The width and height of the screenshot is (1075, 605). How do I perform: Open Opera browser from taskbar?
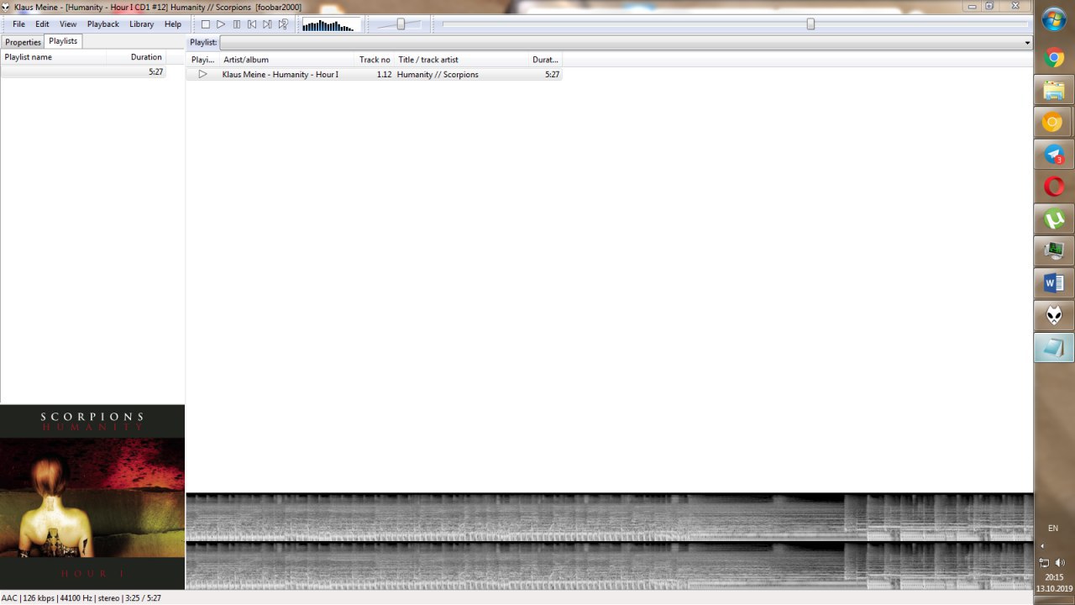(1054, 187)
